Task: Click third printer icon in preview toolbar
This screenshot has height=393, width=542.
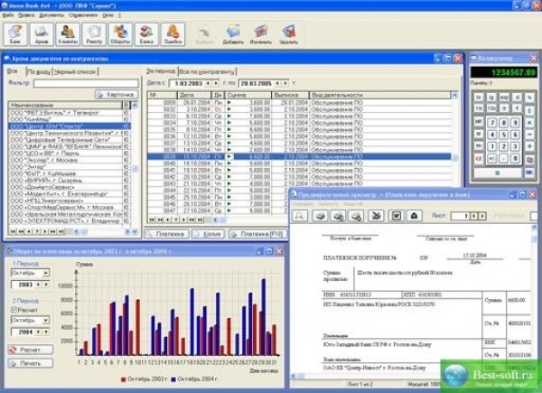Action: point(356,216)
